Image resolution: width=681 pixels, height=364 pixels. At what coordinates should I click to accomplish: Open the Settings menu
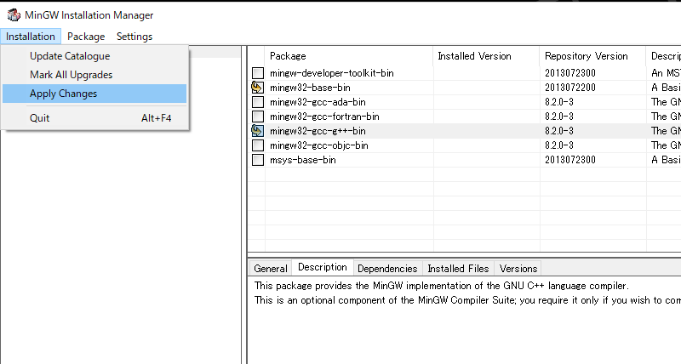(x=134, y=37)
